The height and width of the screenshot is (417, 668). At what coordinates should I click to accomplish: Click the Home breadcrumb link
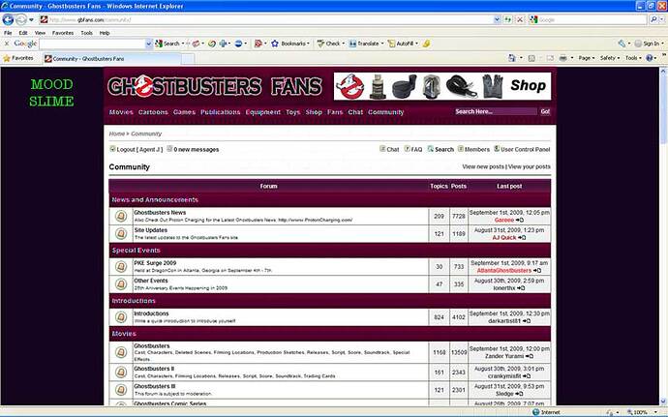[x=117, y=134]
